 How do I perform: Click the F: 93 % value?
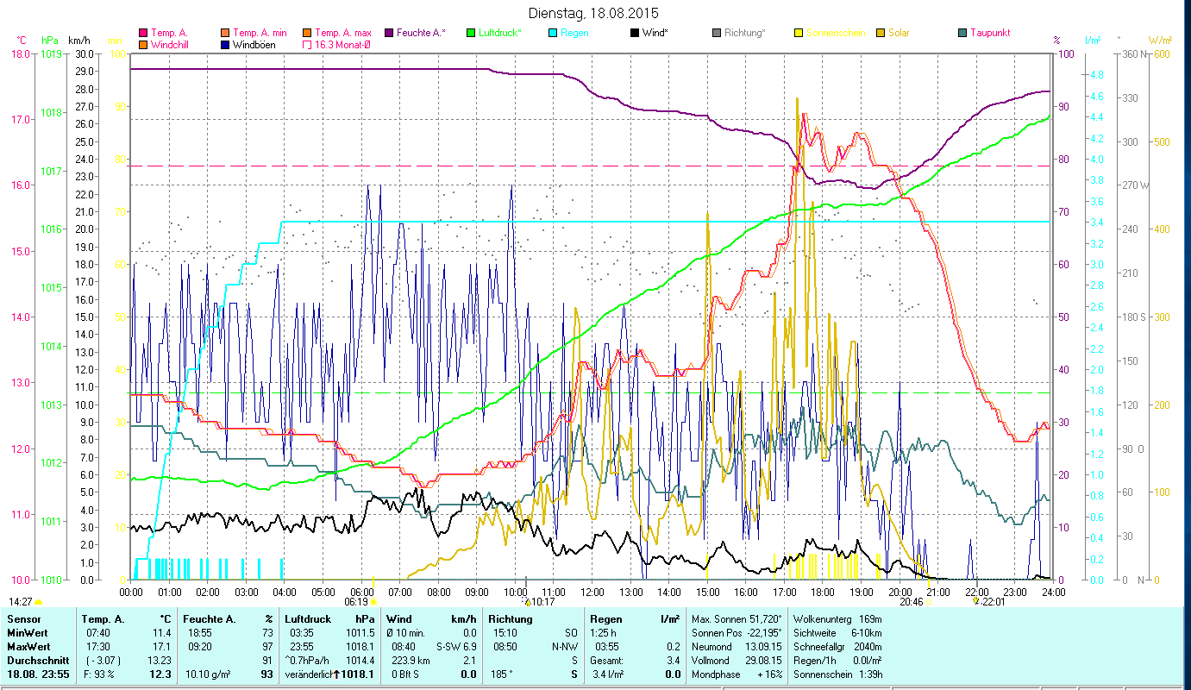coord(99,674)
